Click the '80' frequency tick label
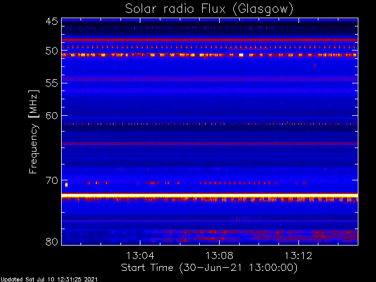Viewport: 376px width, 282px height. tap(52, 241)
